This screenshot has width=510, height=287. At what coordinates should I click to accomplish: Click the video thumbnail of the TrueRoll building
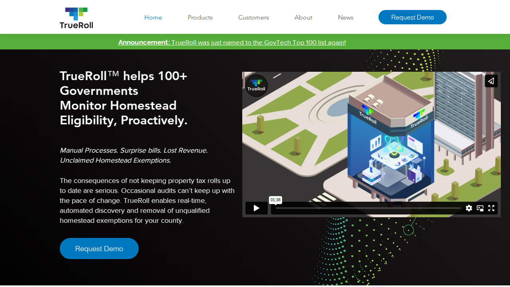pos(371,144)
